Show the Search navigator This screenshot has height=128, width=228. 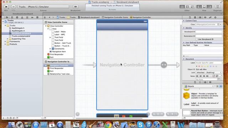coord(17,17)
